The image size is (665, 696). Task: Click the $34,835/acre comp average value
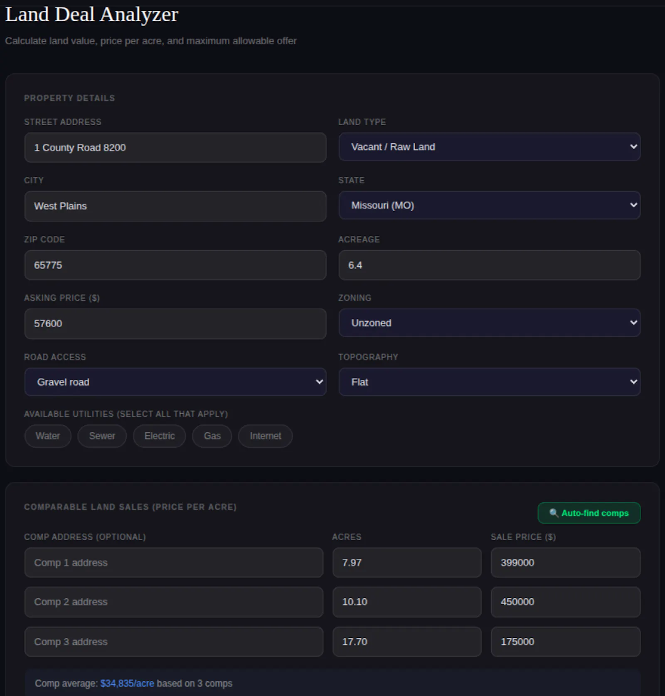pyautogui.click(x=127, y=683)
